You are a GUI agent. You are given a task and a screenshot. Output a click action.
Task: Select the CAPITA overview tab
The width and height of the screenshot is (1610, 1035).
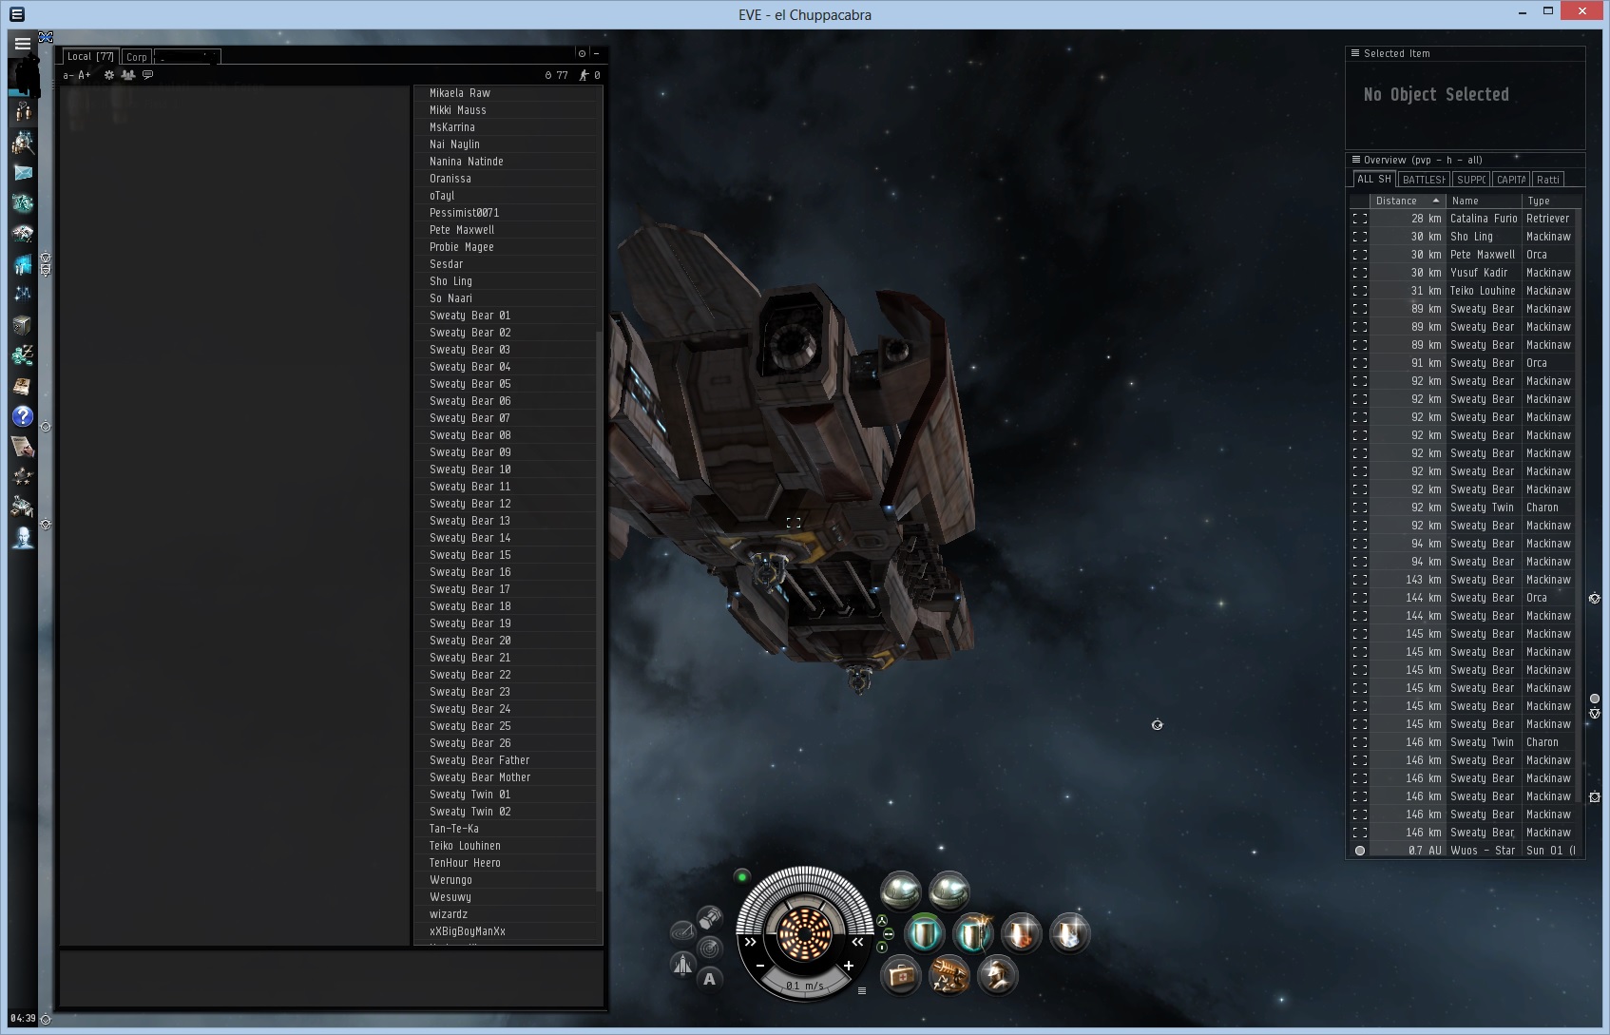(1510, 180)
